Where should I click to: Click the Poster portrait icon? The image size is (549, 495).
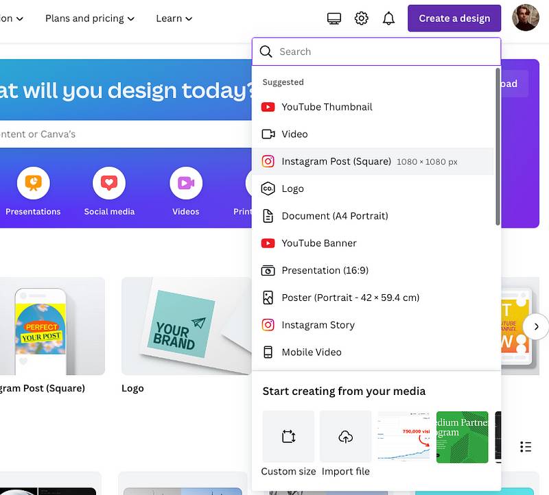coord(268,298)
